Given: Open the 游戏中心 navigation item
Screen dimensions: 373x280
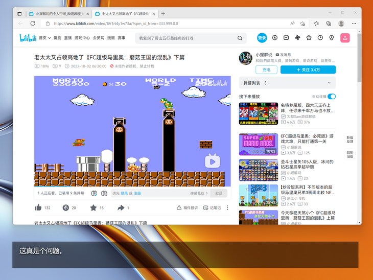Looking at the screenshot, I should tap(82, 38).
